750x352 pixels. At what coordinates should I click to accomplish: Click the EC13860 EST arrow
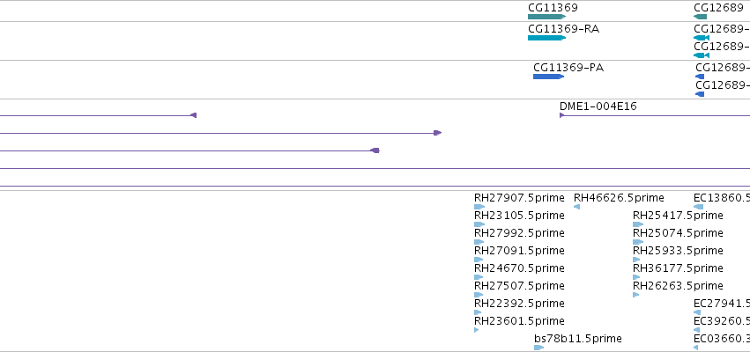(698, 207)
